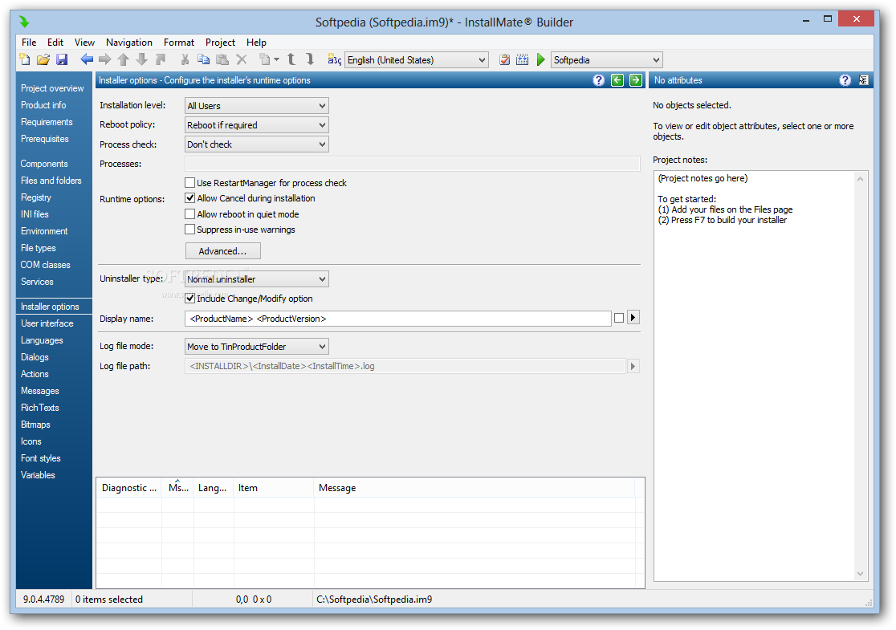896x630 pixels.
Task: Open a project using the folder icon
Action: [43, 59]
